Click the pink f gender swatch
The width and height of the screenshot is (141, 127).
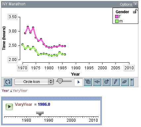click(117, 17)
